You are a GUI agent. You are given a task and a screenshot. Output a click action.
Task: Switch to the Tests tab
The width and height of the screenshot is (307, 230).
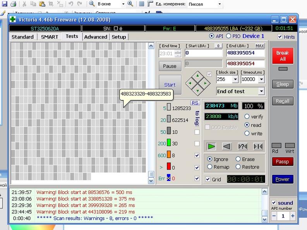tap(72, 36)
